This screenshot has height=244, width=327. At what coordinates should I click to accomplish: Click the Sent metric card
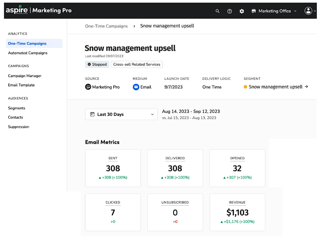coord(113,168)
